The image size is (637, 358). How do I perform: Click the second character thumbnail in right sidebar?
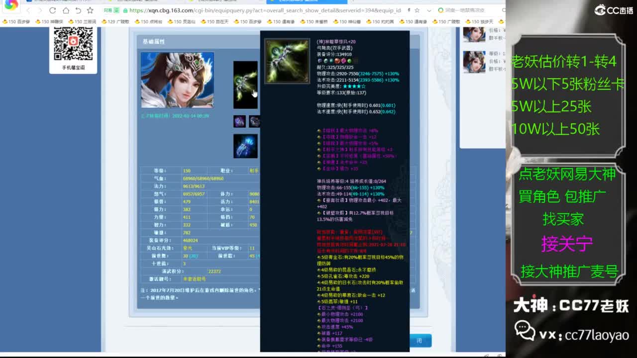[x=474, y=62]
